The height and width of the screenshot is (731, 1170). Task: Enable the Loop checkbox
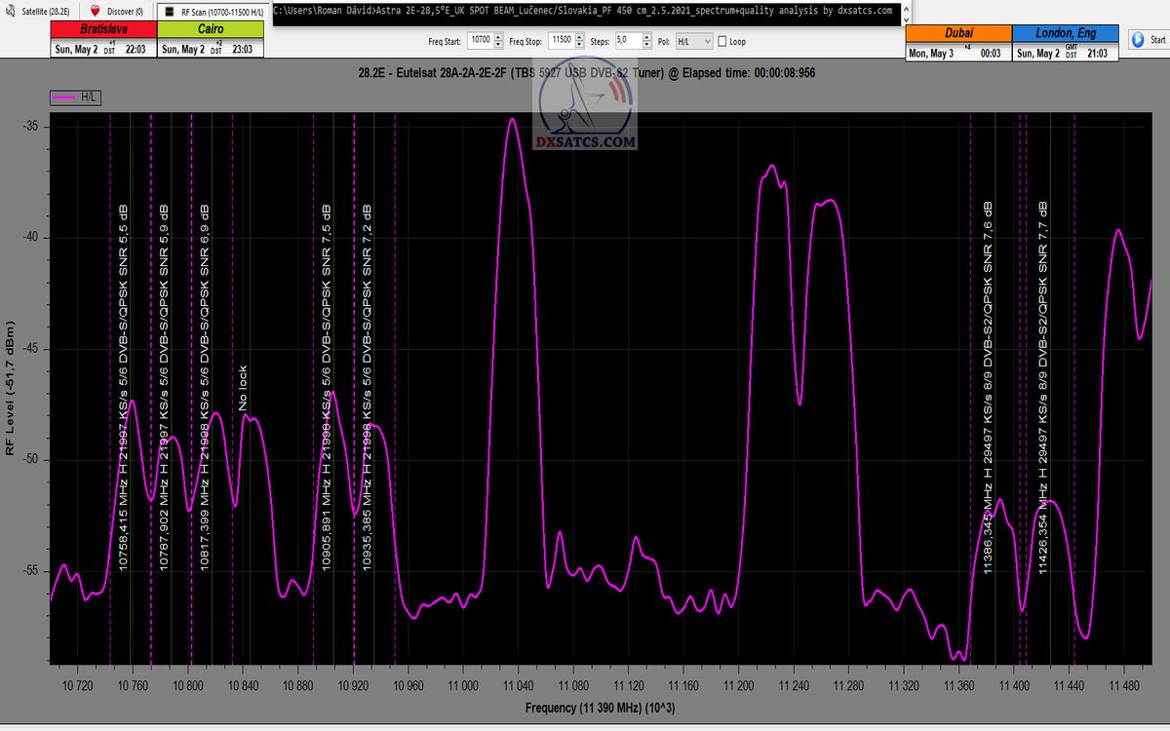pyautogui.click(x=721, y=42)
